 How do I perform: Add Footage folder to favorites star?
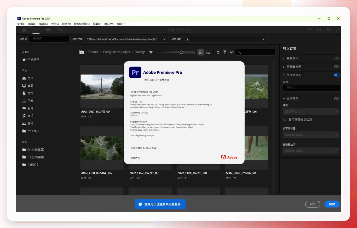coord(151,52)
